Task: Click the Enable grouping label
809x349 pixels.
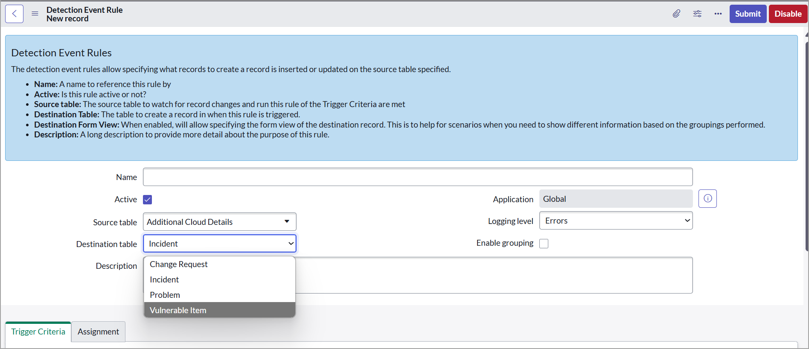Action: click(x=505, y=243)
